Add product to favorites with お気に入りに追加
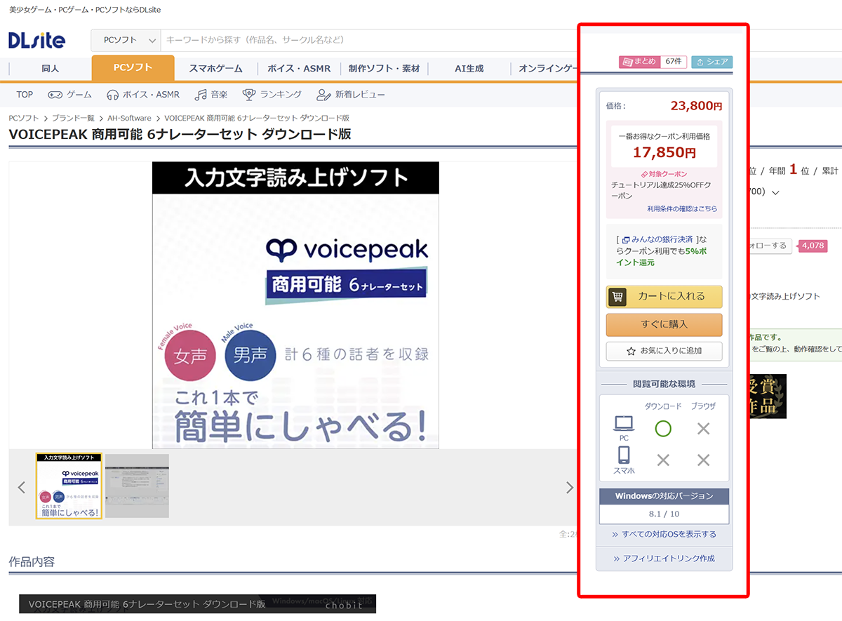This screenshot has width=842, height=621. [664, 351]
